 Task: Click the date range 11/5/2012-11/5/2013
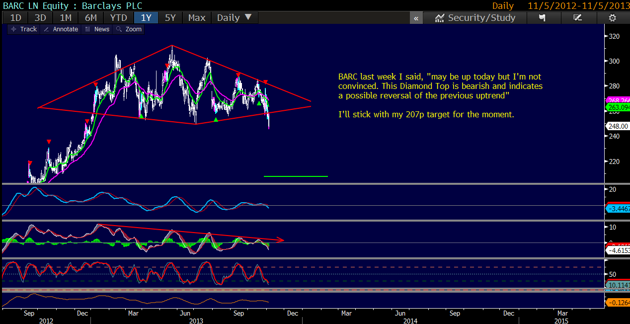(x=578, y=5)
